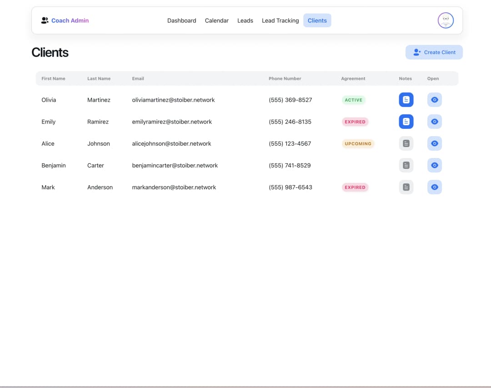Image resolution: width=491 pixels, height=388 pixels.
Task: Click the Agreement column header
Action: [353, 79]
